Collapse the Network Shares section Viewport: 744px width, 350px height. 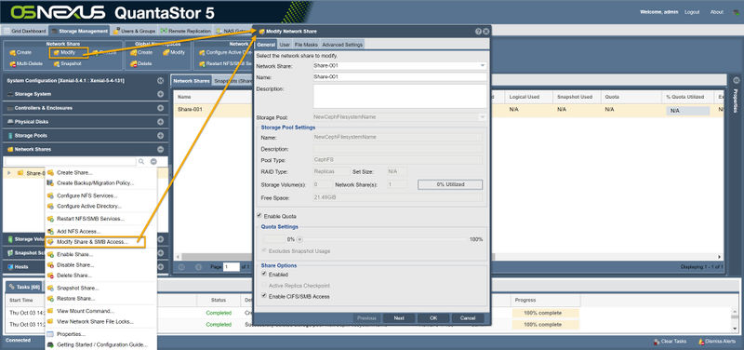click(x=160, y=149)
